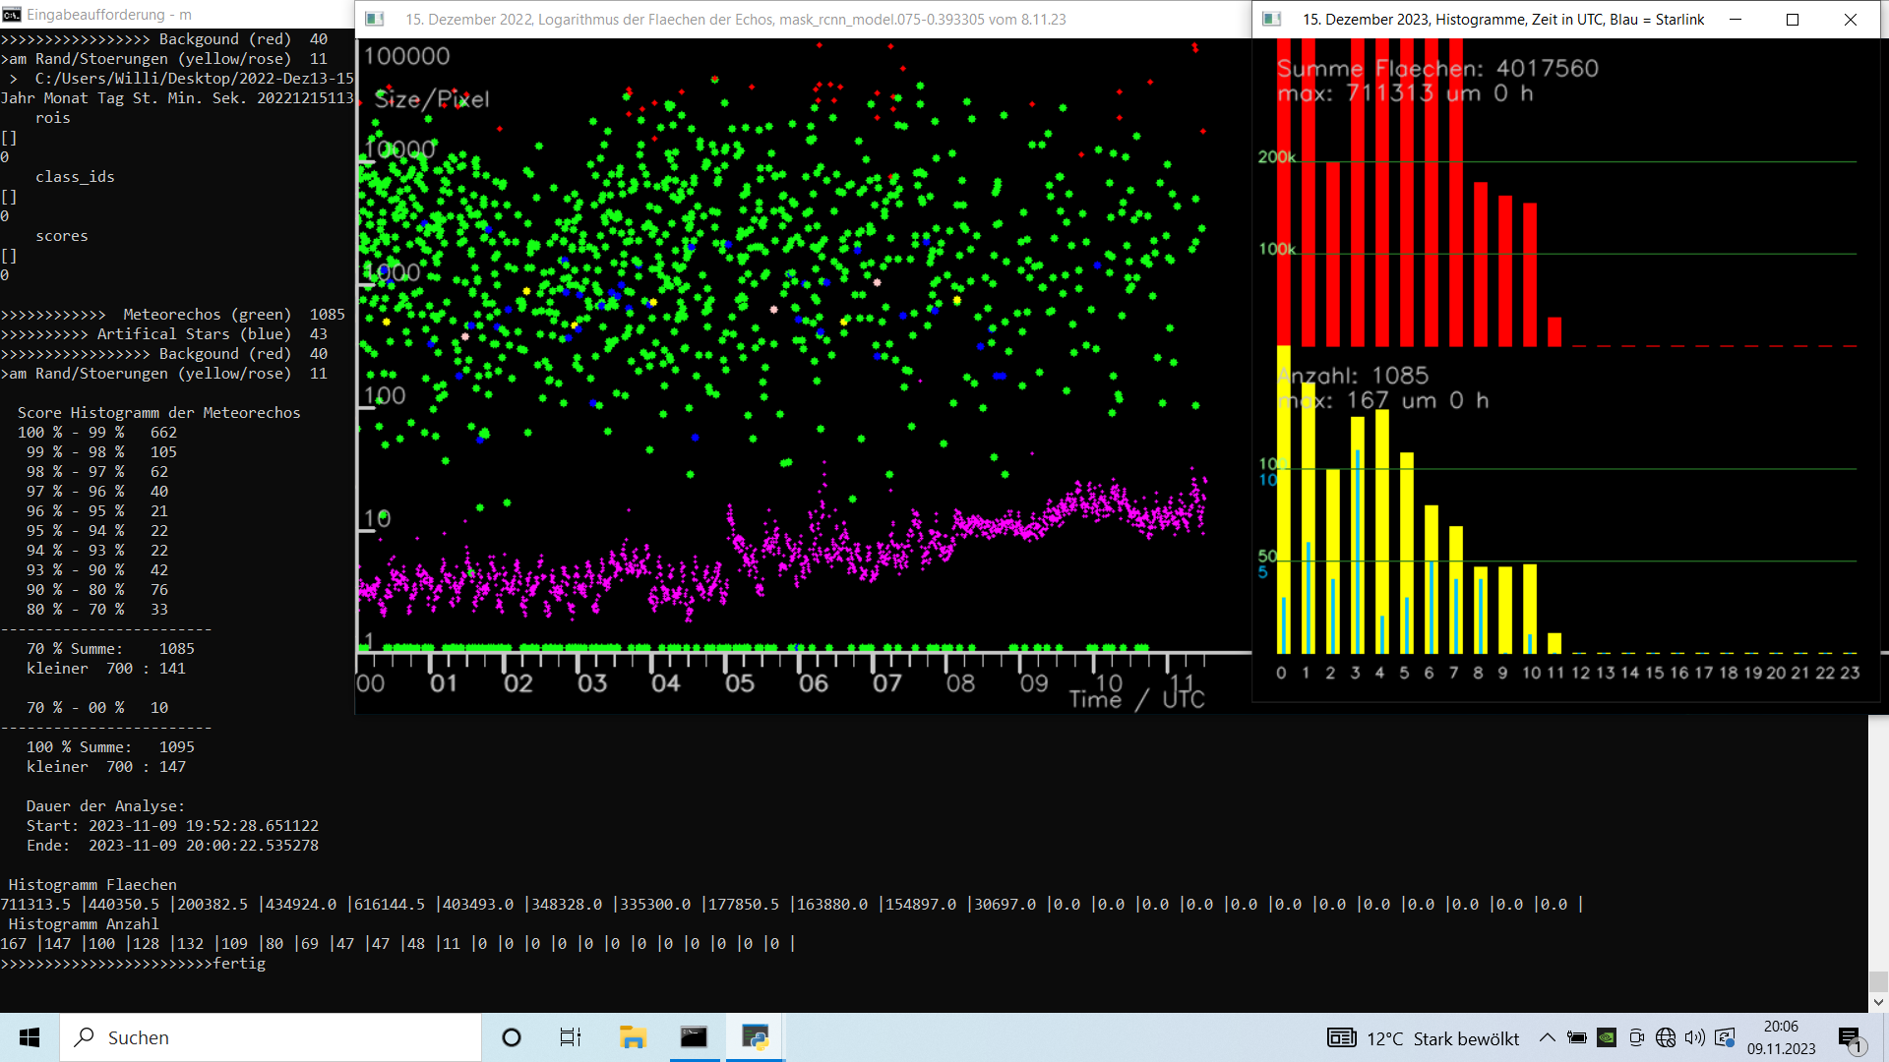Click the '12°C Stark bewölkt' weather text
The width and height of the screenshot is (1889, 1062).
pos(1442,1038)
